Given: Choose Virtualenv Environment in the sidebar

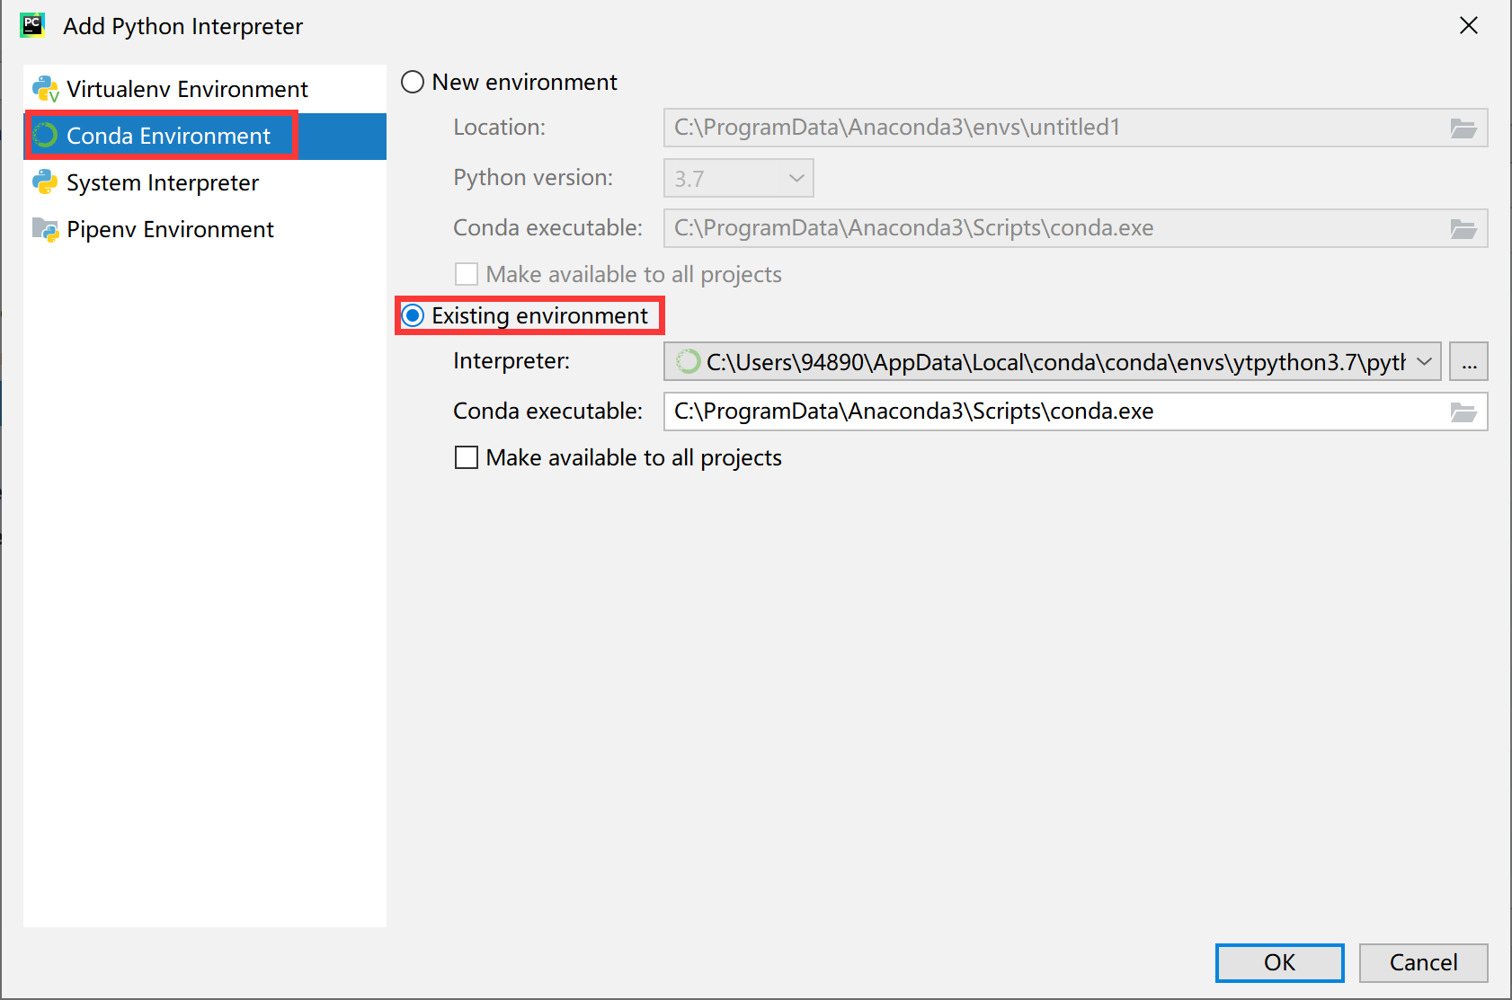Looking at the screenshot, I should 205,89.
